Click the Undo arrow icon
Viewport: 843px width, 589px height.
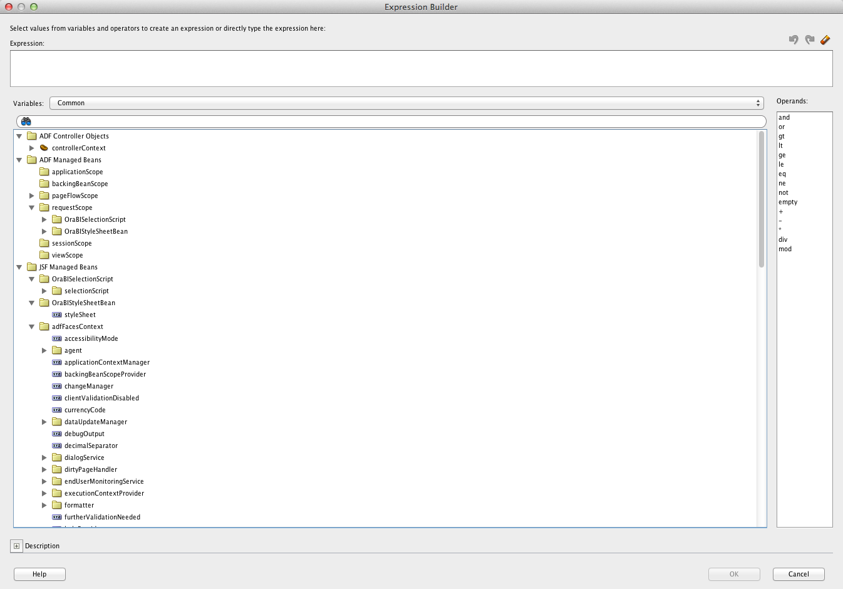[793, 39]
